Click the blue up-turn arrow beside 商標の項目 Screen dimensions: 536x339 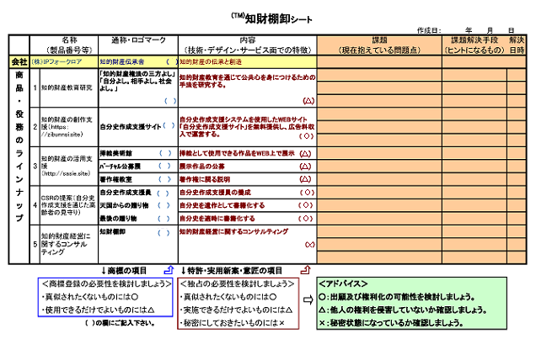point(169,270)
